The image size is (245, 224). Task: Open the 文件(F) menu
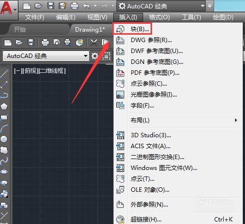pos(34,17)
